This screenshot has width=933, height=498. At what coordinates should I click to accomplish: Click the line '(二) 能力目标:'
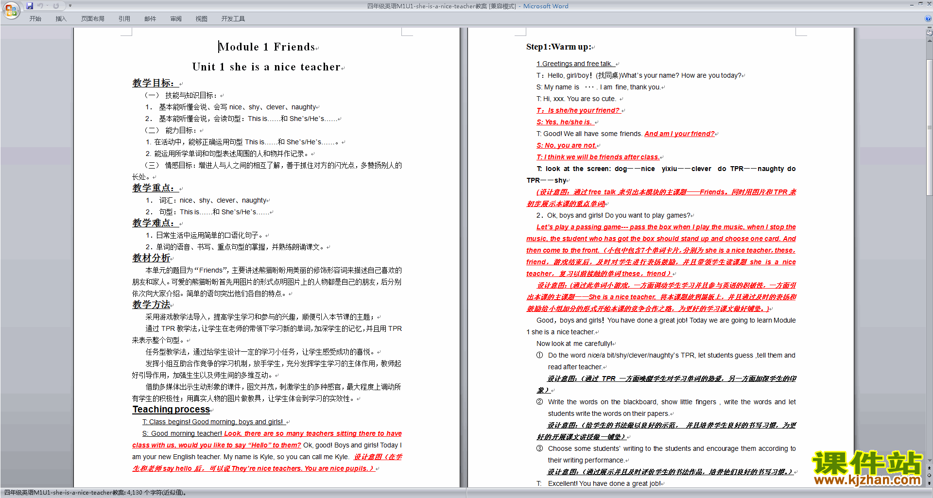(x=171, y=130)
